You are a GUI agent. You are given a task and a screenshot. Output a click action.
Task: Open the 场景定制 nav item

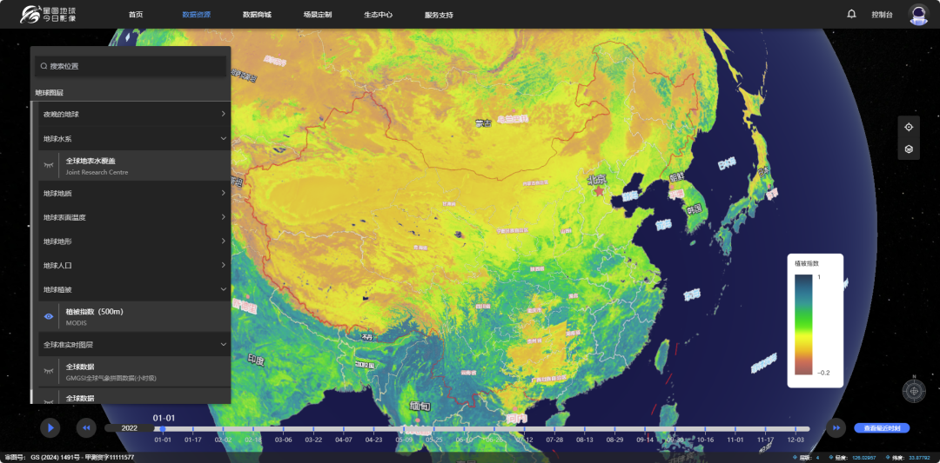point(317,15)
